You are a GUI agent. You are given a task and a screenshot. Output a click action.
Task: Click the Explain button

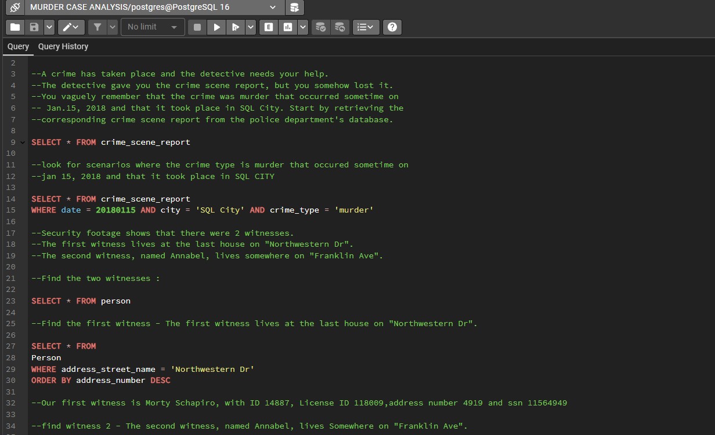point(268,27)
